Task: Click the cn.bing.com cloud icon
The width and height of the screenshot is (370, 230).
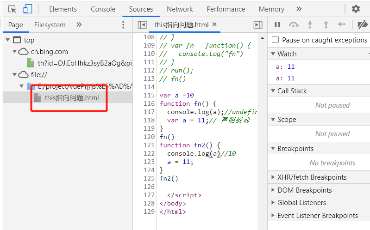Action: (23, 52)
